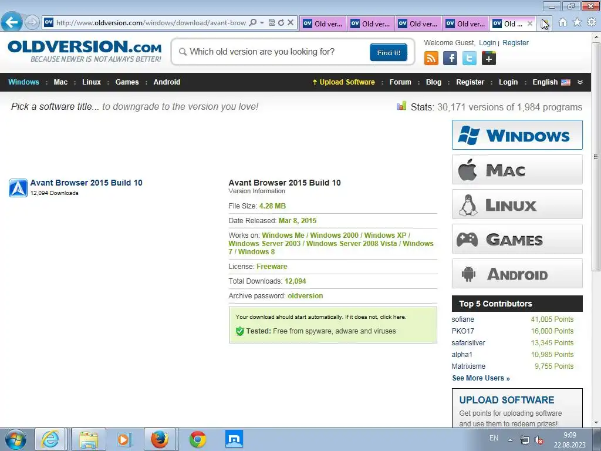The image size is (601, 451).
Task: Open the Android category banner
Action: click(x=517, y=274)
